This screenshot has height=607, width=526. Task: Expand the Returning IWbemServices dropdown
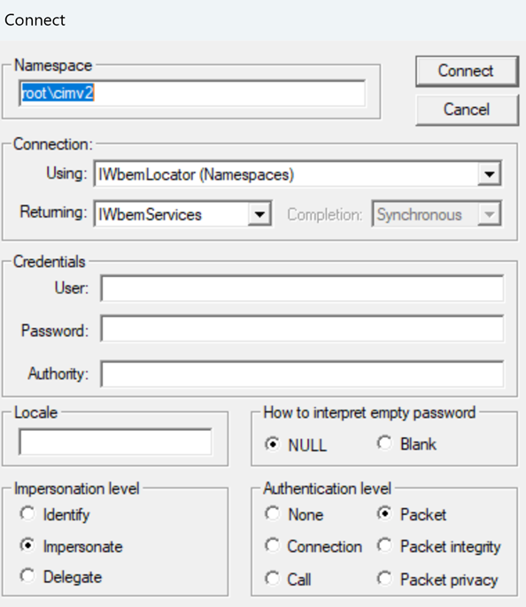(x=182, y=214)
